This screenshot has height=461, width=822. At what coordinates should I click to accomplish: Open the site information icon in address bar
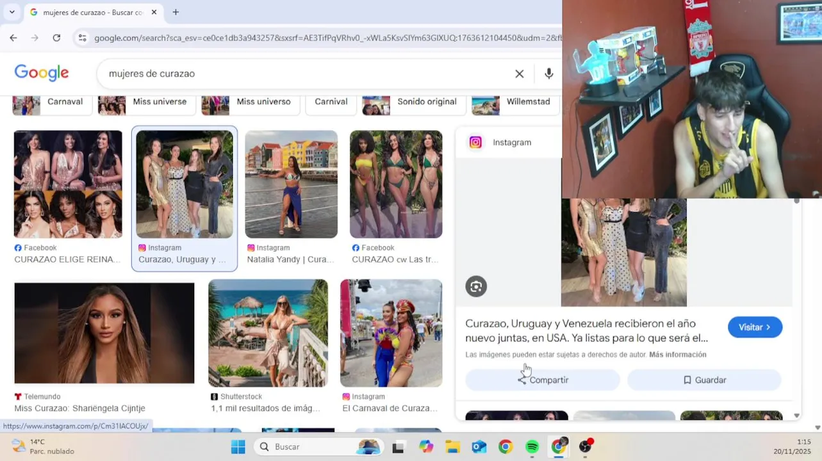pyautogui.click(x=82, y=38)
